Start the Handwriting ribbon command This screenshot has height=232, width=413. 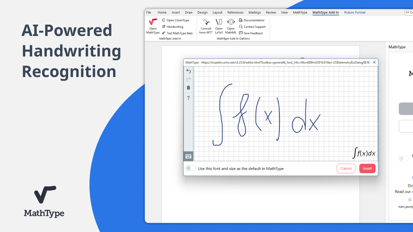pos(173,27)
